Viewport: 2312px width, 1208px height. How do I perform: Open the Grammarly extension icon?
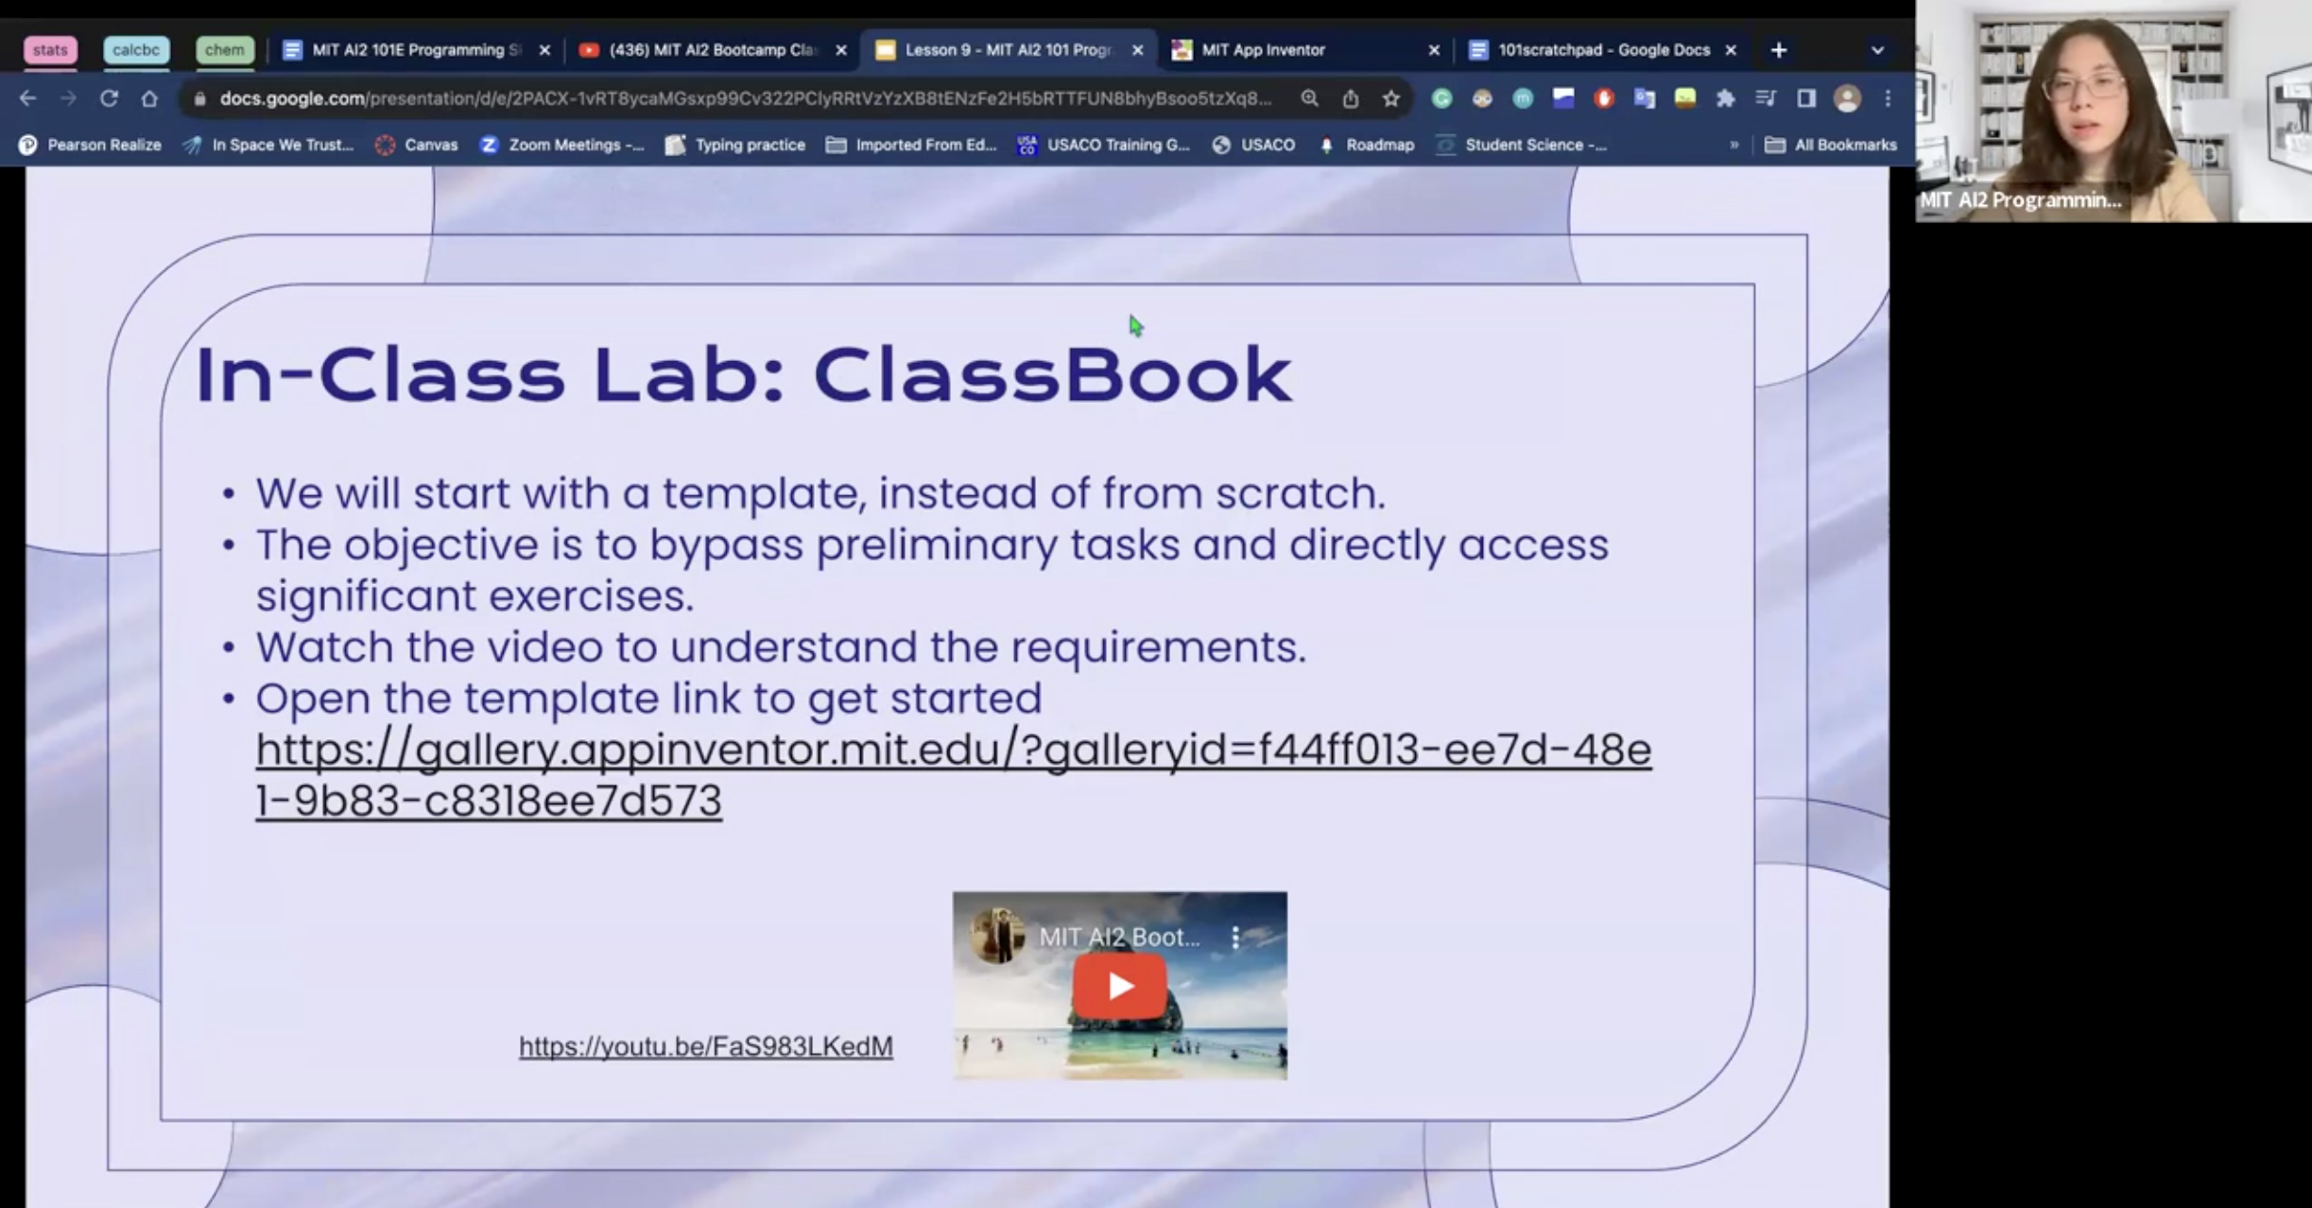click(1443, 97)
